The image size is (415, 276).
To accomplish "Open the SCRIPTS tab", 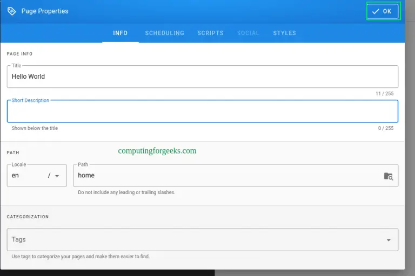I will [210, 33].
